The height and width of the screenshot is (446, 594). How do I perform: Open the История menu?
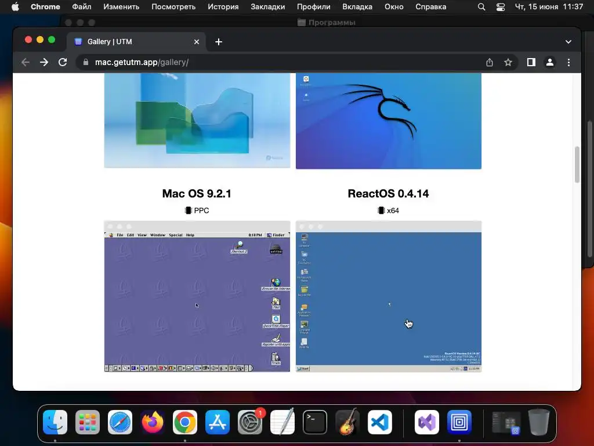(223, 7)
